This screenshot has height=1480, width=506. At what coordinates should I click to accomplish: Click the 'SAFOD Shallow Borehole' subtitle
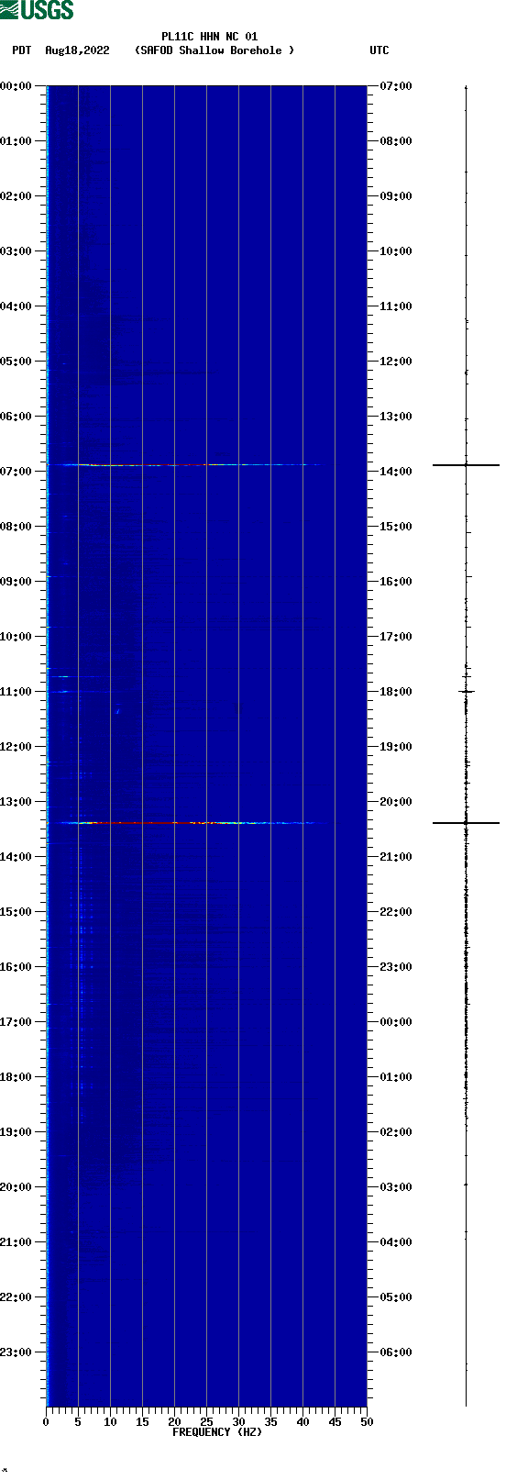tap(214, 50)
